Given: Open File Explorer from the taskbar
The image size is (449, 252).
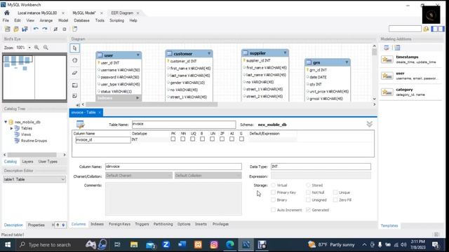Looking at the screenshot, I should coord(134,244).
